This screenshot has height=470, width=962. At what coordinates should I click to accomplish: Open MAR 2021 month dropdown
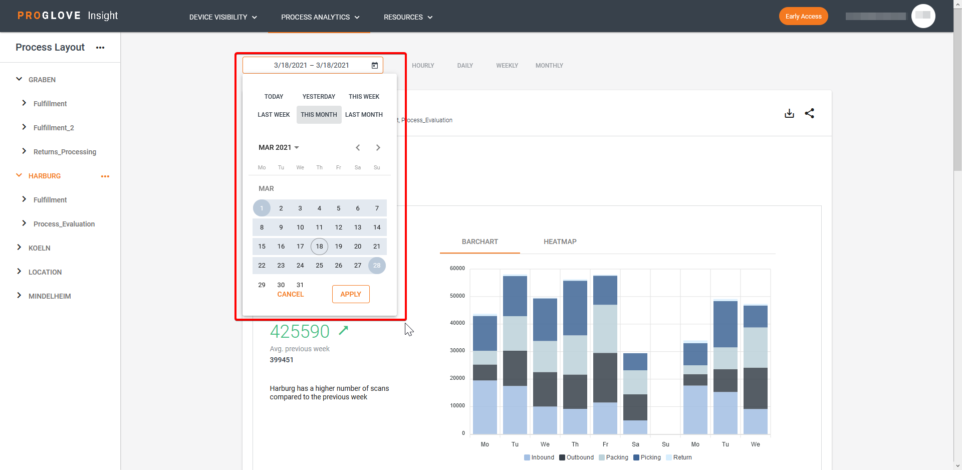279,147
